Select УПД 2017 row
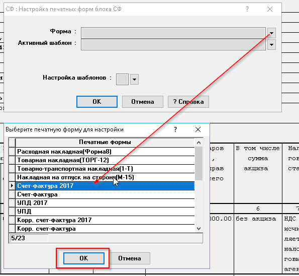Screen dimensions: 299x276 tap(105, 203)
